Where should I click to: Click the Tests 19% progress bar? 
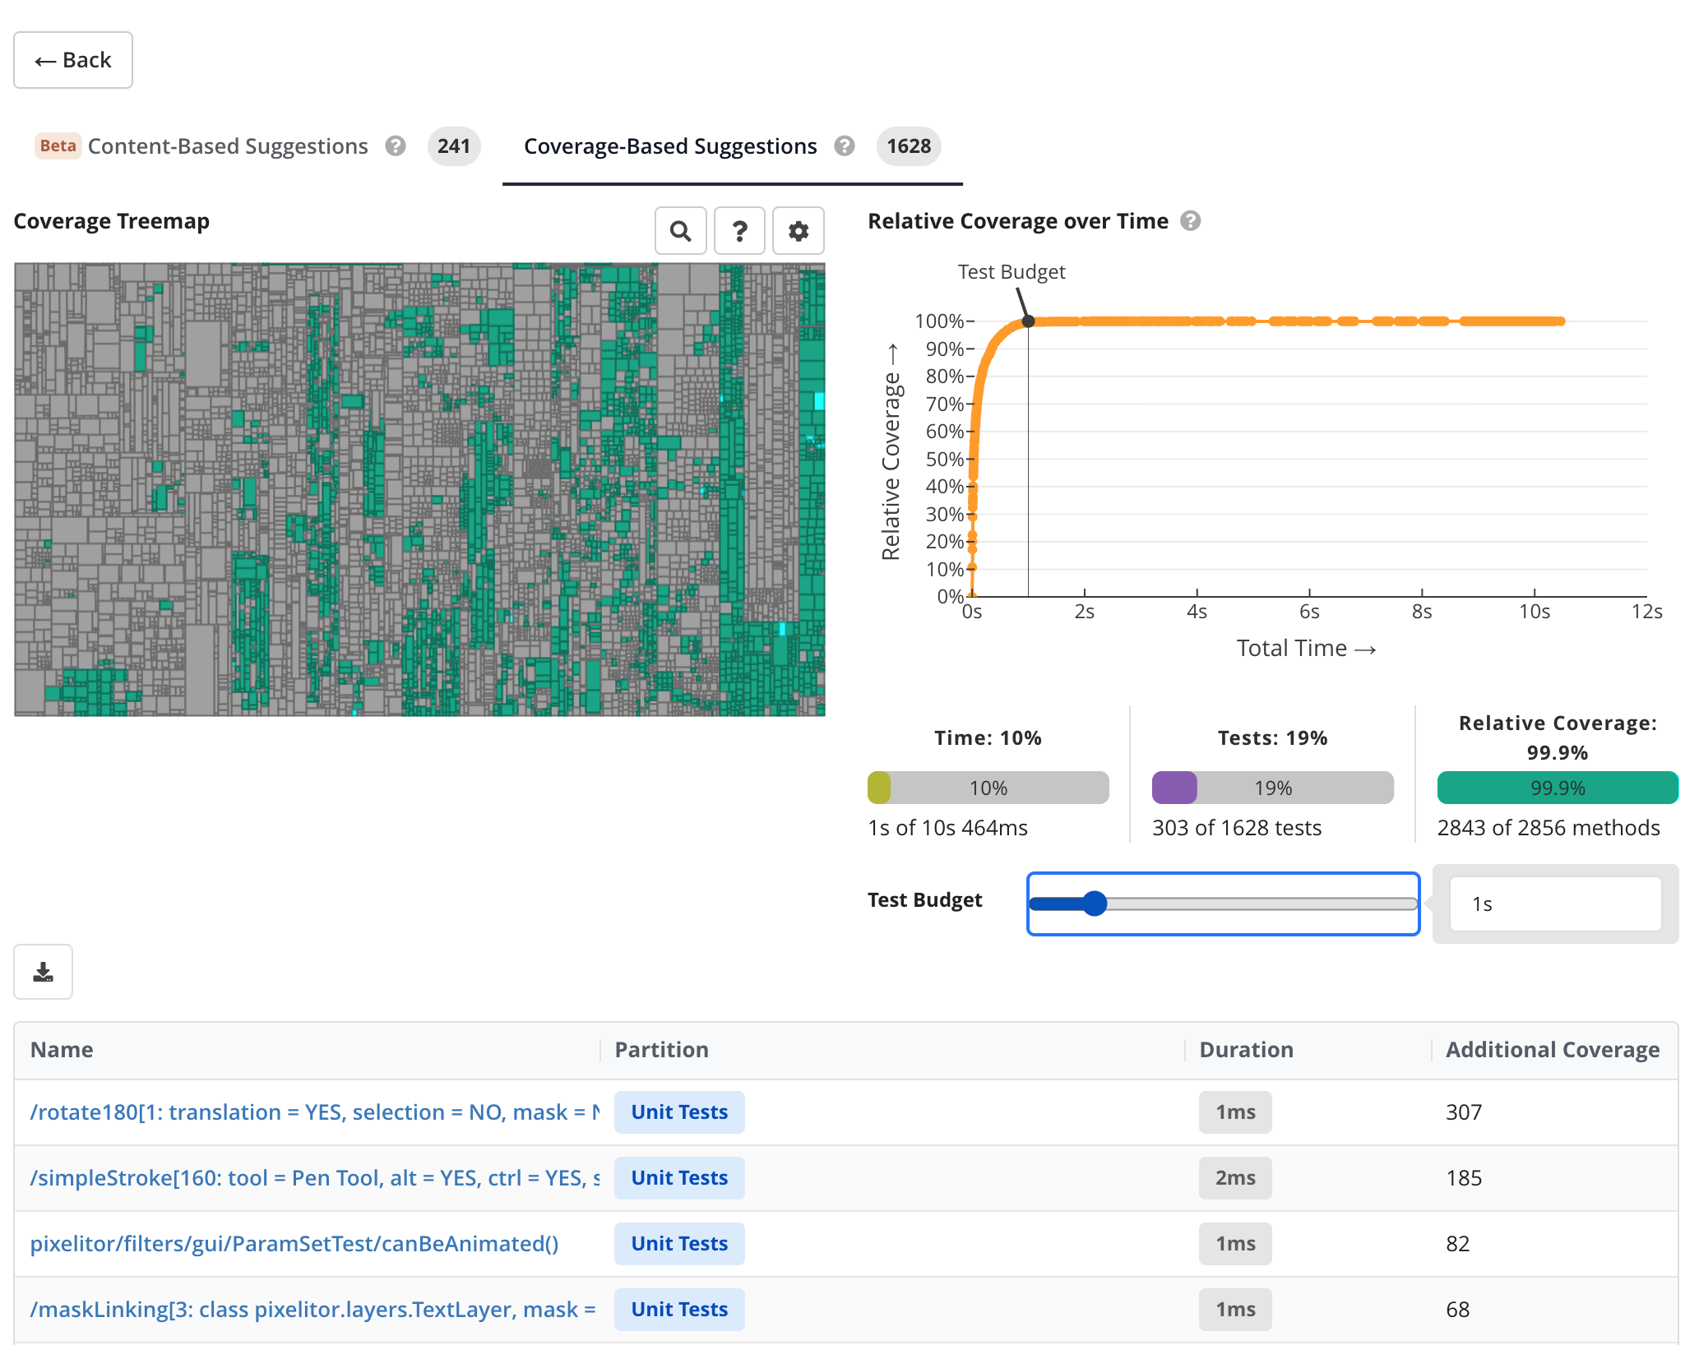(x=1273, y=788)
